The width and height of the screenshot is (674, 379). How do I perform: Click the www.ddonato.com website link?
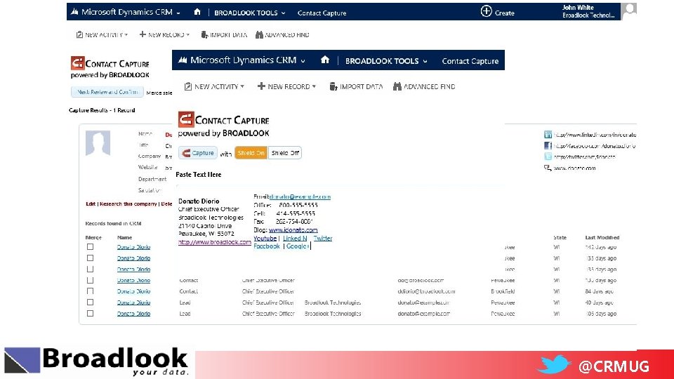(x=574, y=168)
